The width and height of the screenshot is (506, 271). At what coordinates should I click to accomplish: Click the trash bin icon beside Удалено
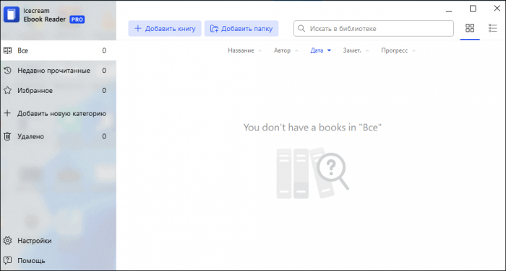click(7, 136)
